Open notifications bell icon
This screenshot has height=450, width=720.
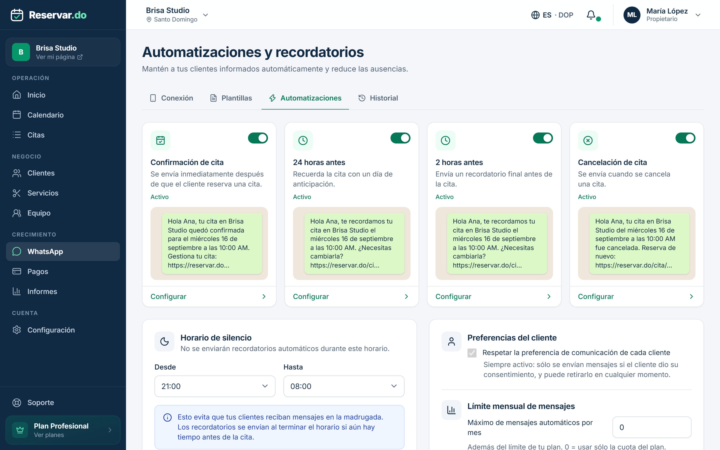(591, 15)
